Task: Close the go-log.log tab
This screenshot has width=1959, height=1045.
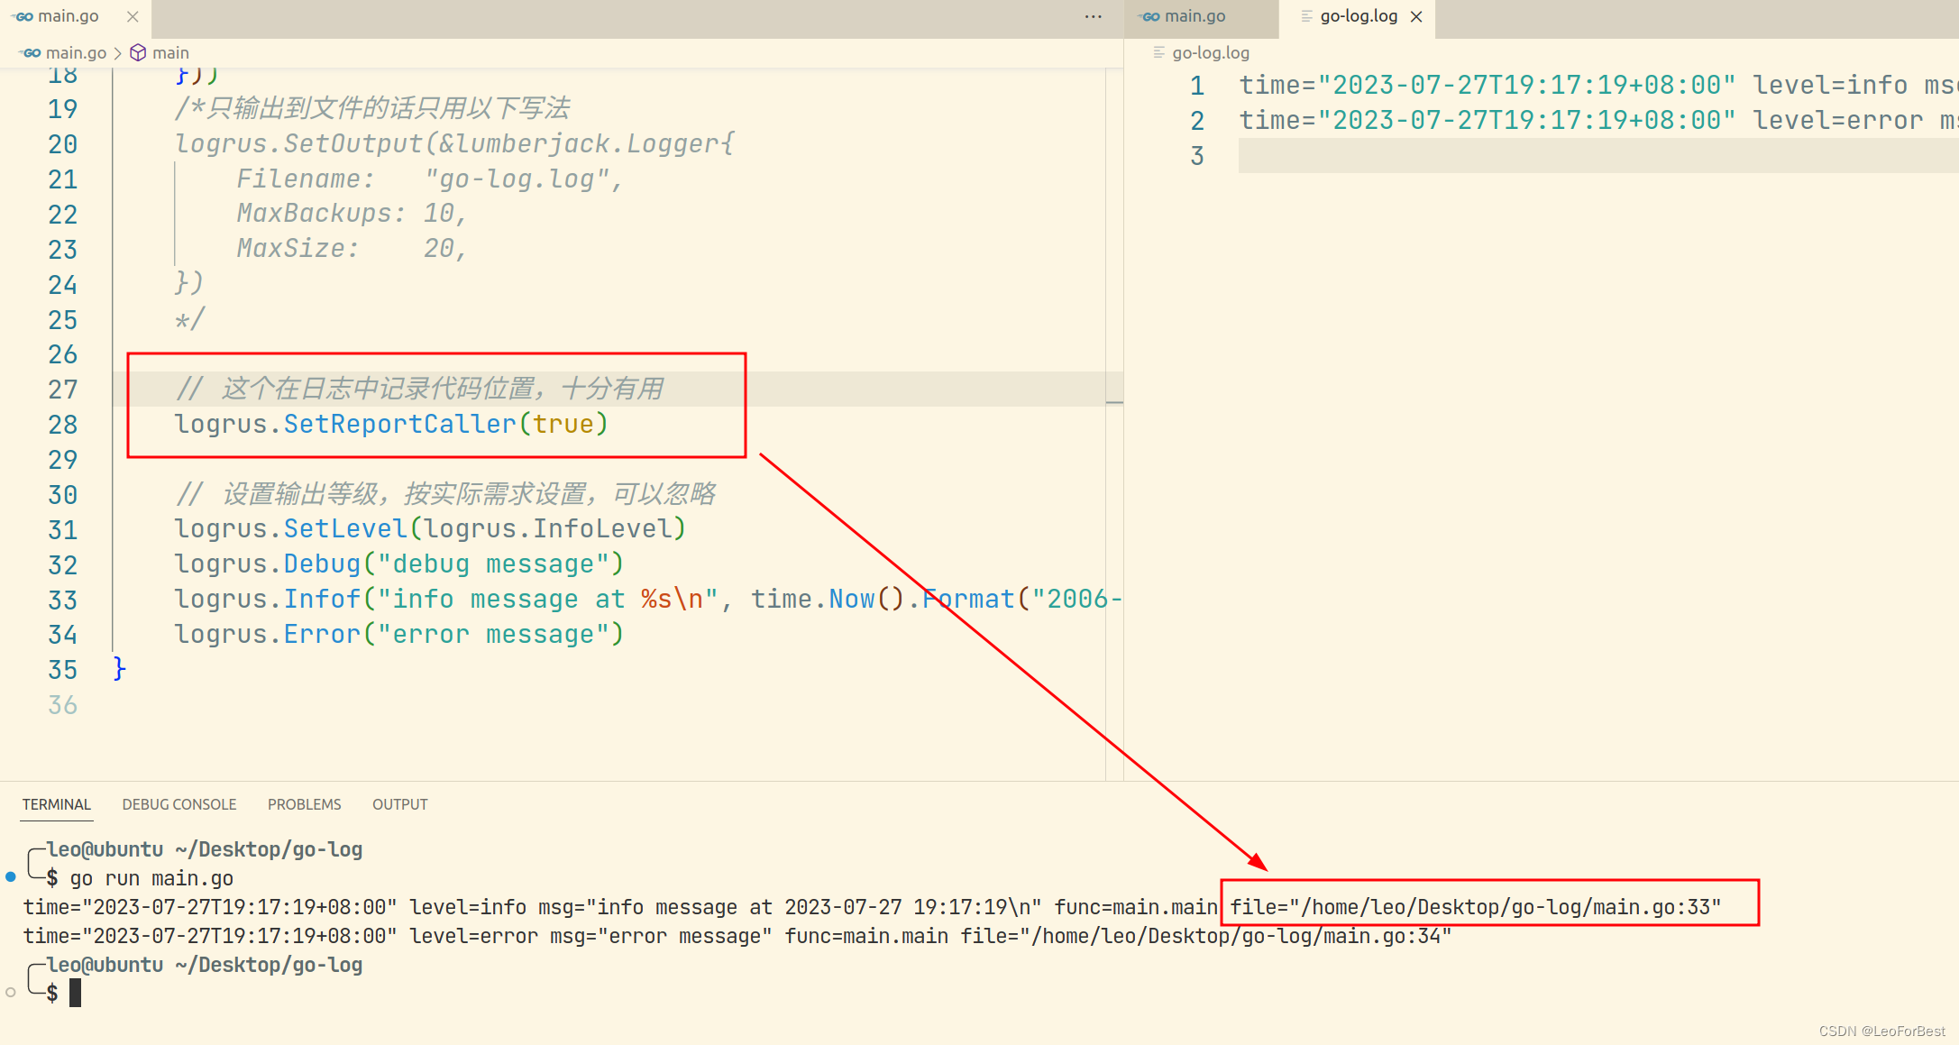Action: click(1416, 17)
